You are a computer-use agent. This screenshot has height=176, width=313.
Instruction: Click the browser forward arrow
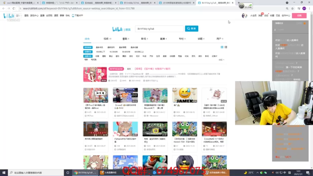tap(9, 8)
